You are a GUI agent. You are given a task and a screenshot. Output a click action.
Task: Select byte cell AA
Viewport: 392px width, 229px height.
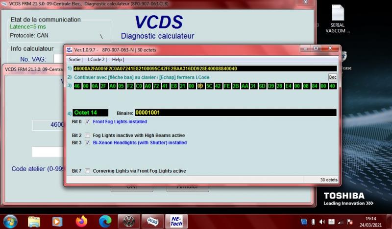tap(245, 86)
